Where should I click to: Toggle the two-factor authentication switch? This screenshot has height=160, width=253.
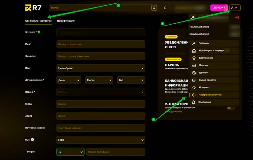(x=231, y=107)
